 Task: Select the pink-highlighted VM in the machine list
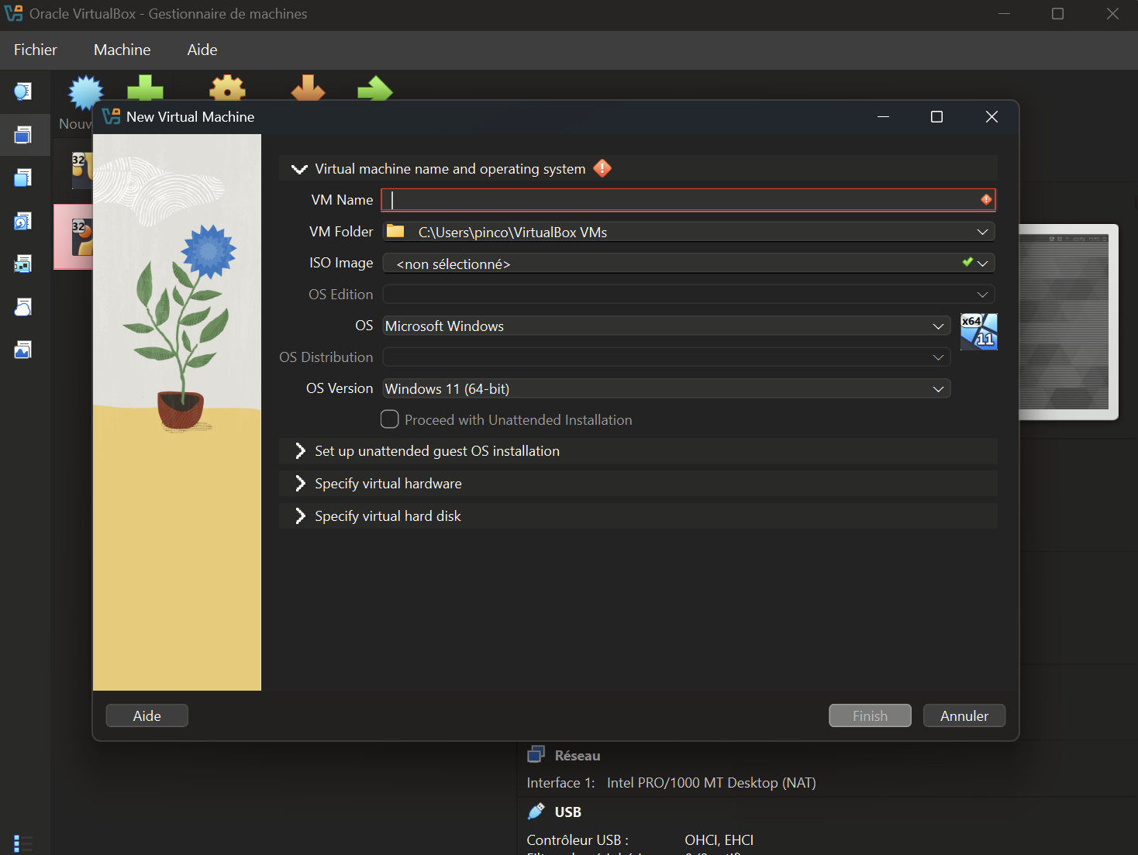[73, 236]
